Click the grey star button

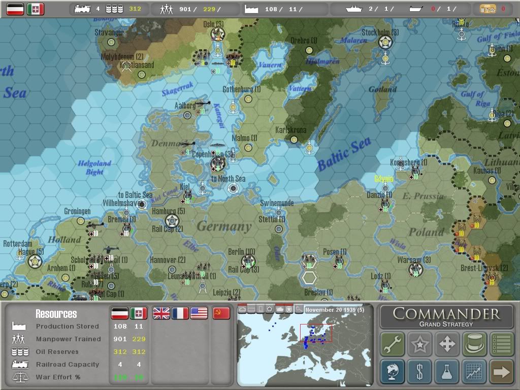[x=419, y=344]
